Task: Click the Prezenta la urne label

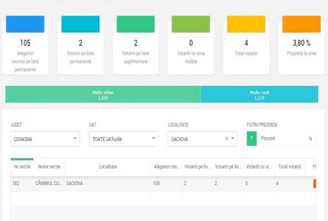Action: pyautogui.click(x=301, y=54)
